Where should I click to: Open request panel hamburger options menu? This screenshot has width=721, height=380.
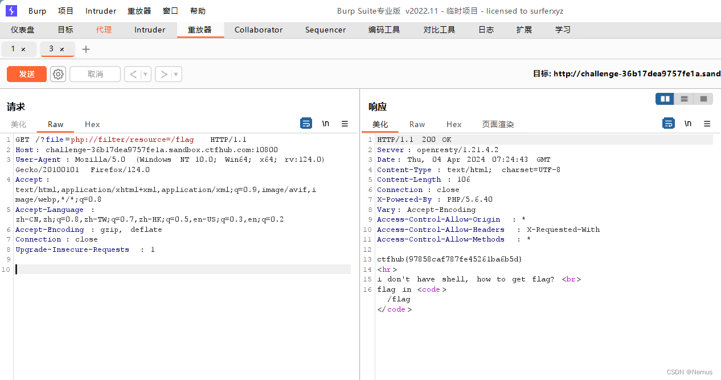point(345,124)
